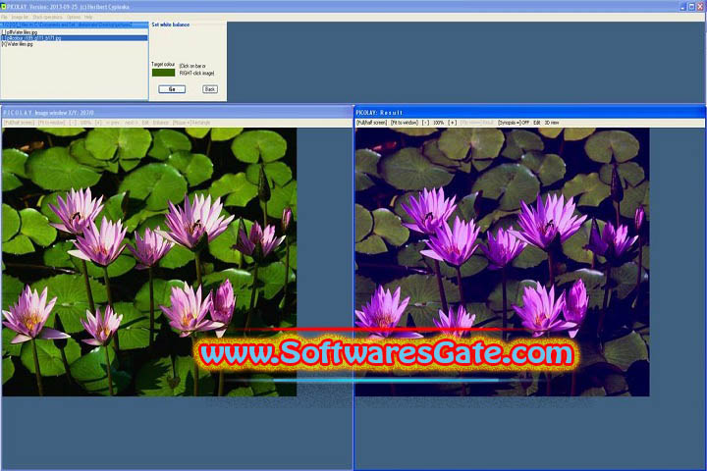The width and height of the screenshot is (707, 471).
Task: Open the Options menu
Action: (x=74, y=17)
